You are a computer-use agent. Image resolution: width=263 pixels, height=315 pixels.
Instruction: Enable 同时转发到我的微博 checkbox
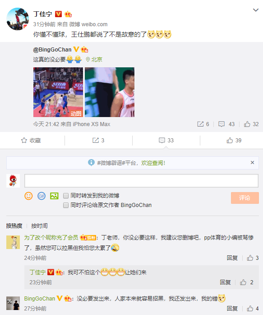[66, 196]
